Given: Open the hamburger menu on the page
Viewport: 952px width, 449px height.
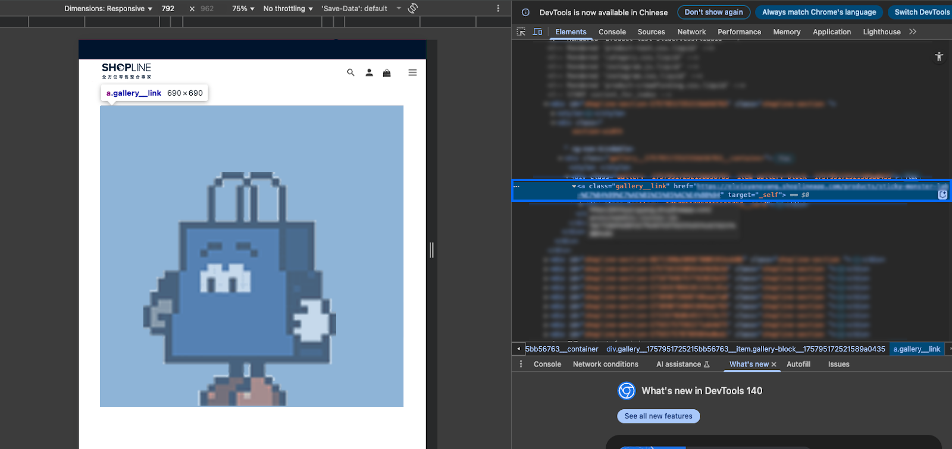Looking at the screenshot, I should pyautogui.click(x=412, y=72).
